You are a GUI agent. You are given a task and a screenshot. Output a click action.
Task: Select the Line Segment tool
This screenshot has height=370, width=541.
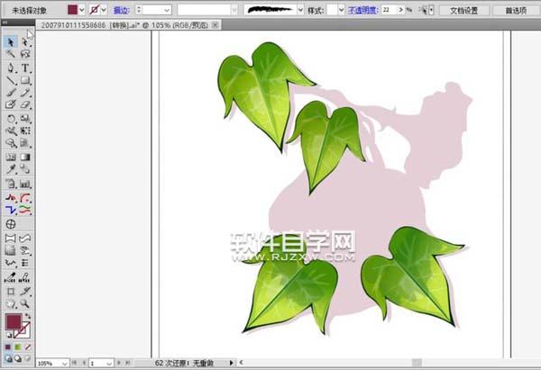click(x=11, y=81)
